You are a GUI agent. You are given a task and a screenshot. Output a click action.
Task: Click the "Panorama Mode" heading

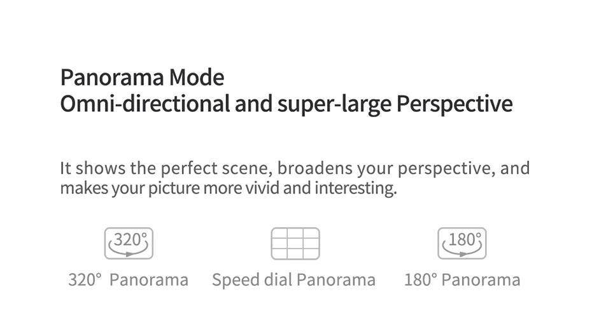coord(143,78)
